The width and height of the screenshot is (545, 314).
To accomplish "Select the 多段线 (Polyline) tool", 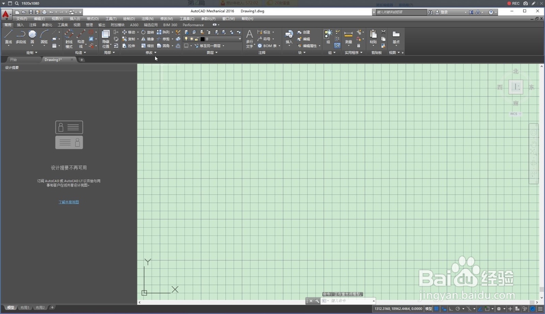I will tap(21, 37).
